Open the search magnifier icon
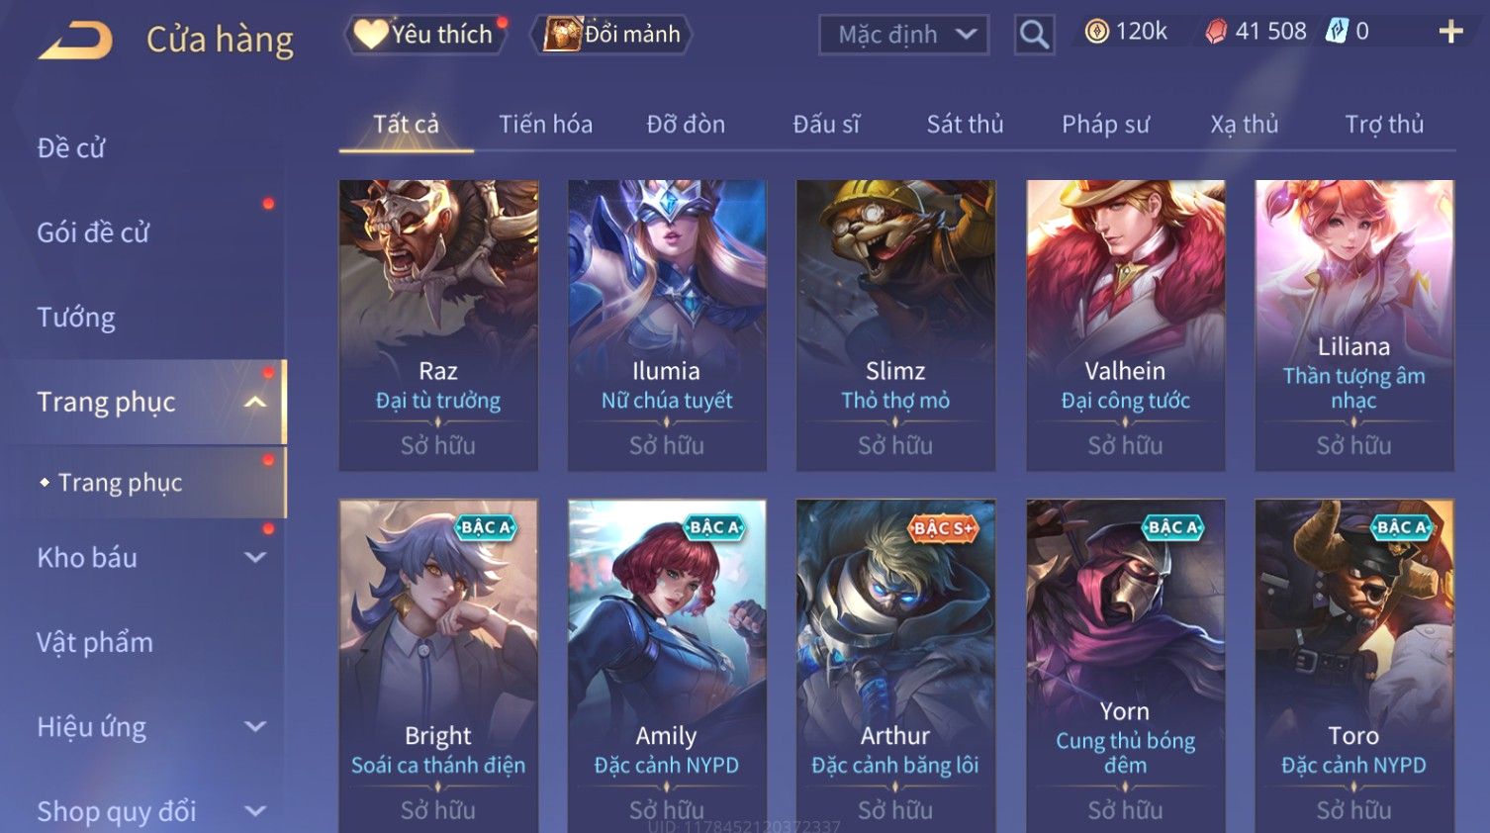Viewport: 1490px width, 833px height. click(1034, 35)
